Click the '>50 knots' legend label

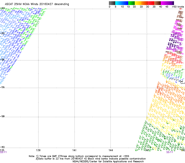(178, 7)
